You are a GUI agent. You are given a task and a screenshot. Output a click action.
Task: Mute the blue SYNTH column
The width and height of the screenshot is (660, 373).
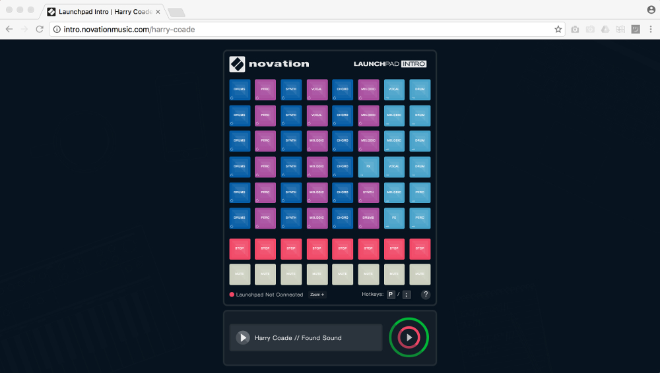point(291,275)
